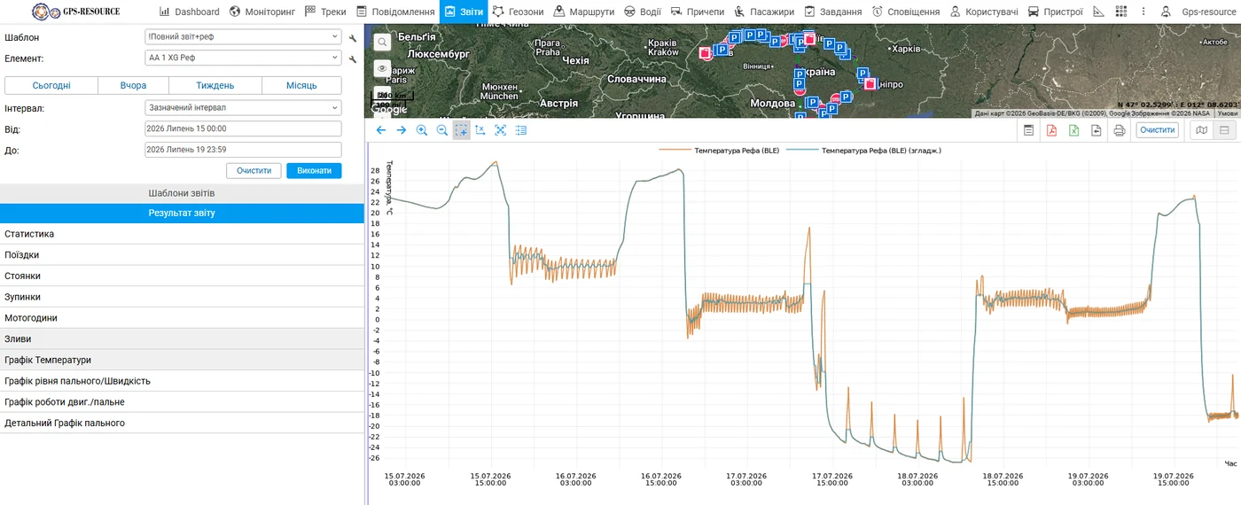Click the file export icon before print
The width and height of the screenshot is (1241, 505).
tap(1096, 130)
